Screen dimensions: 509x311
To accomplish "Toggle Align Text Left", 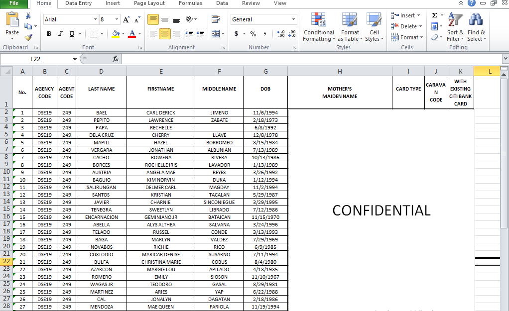I will click(153, 33).
